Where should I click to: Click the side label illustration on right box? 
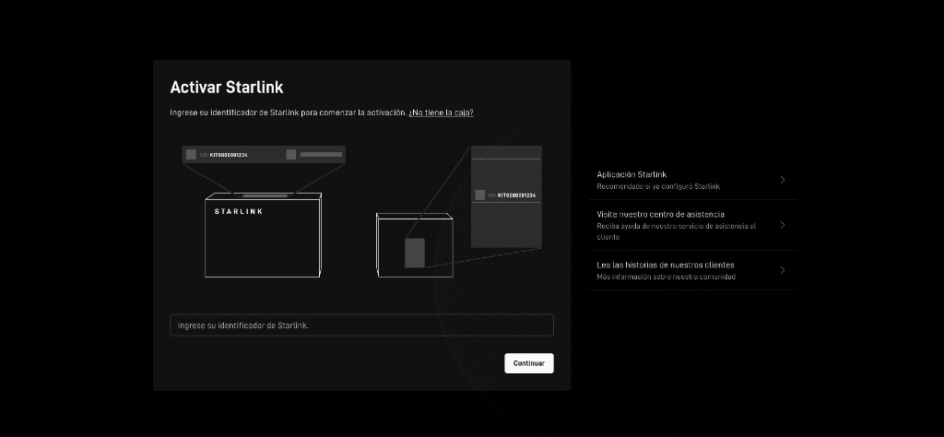click(506, 196)
